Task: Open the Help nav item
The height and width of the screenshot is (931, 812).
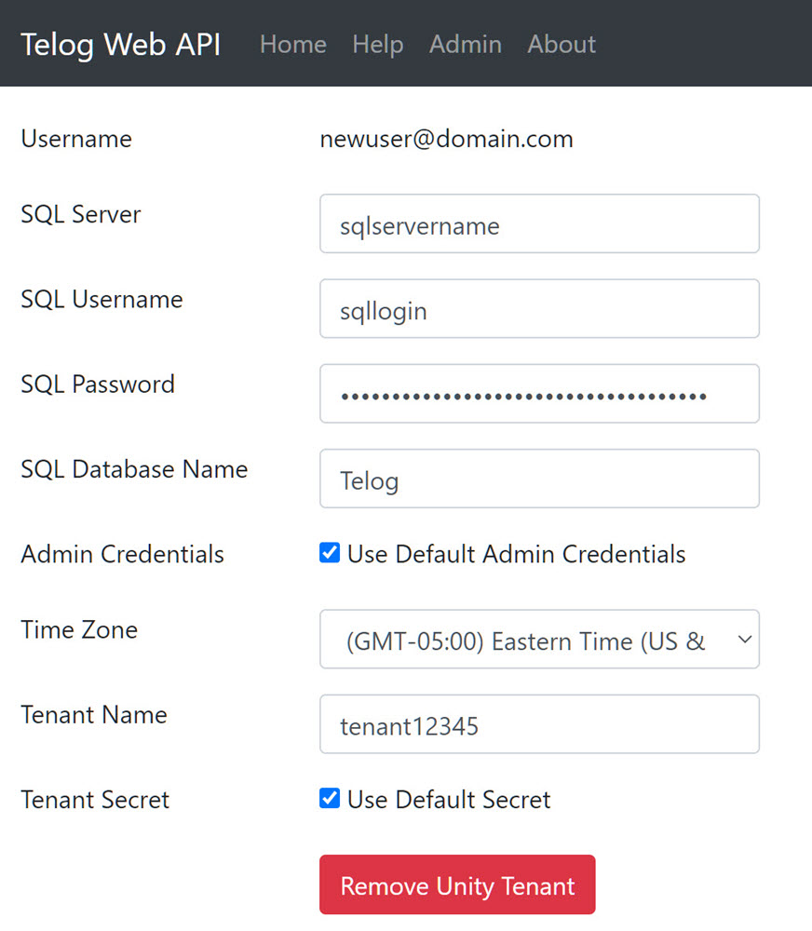Action: [x=377, y=44]
